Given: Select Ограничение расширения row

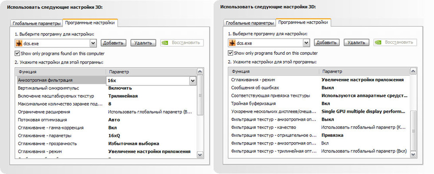Looking at the screenshot, I should (106, 112).
